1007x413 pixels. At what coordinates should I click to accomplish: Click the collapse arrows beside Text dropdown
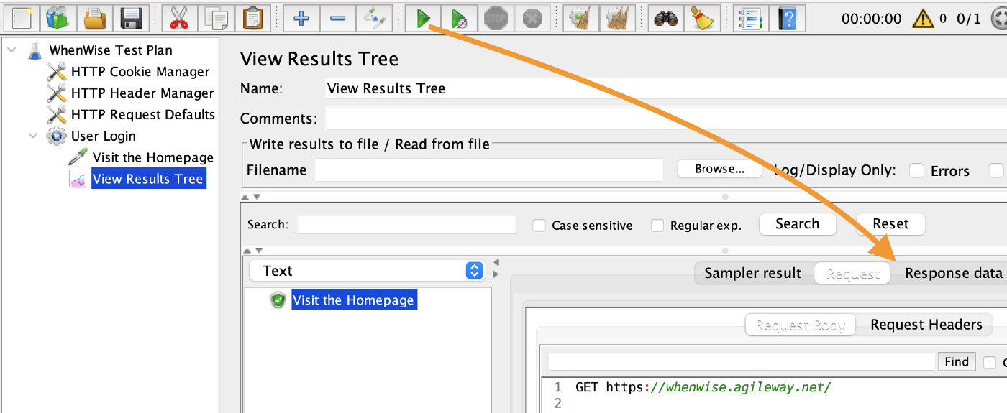pyautogui.click(x=496, y=268)
